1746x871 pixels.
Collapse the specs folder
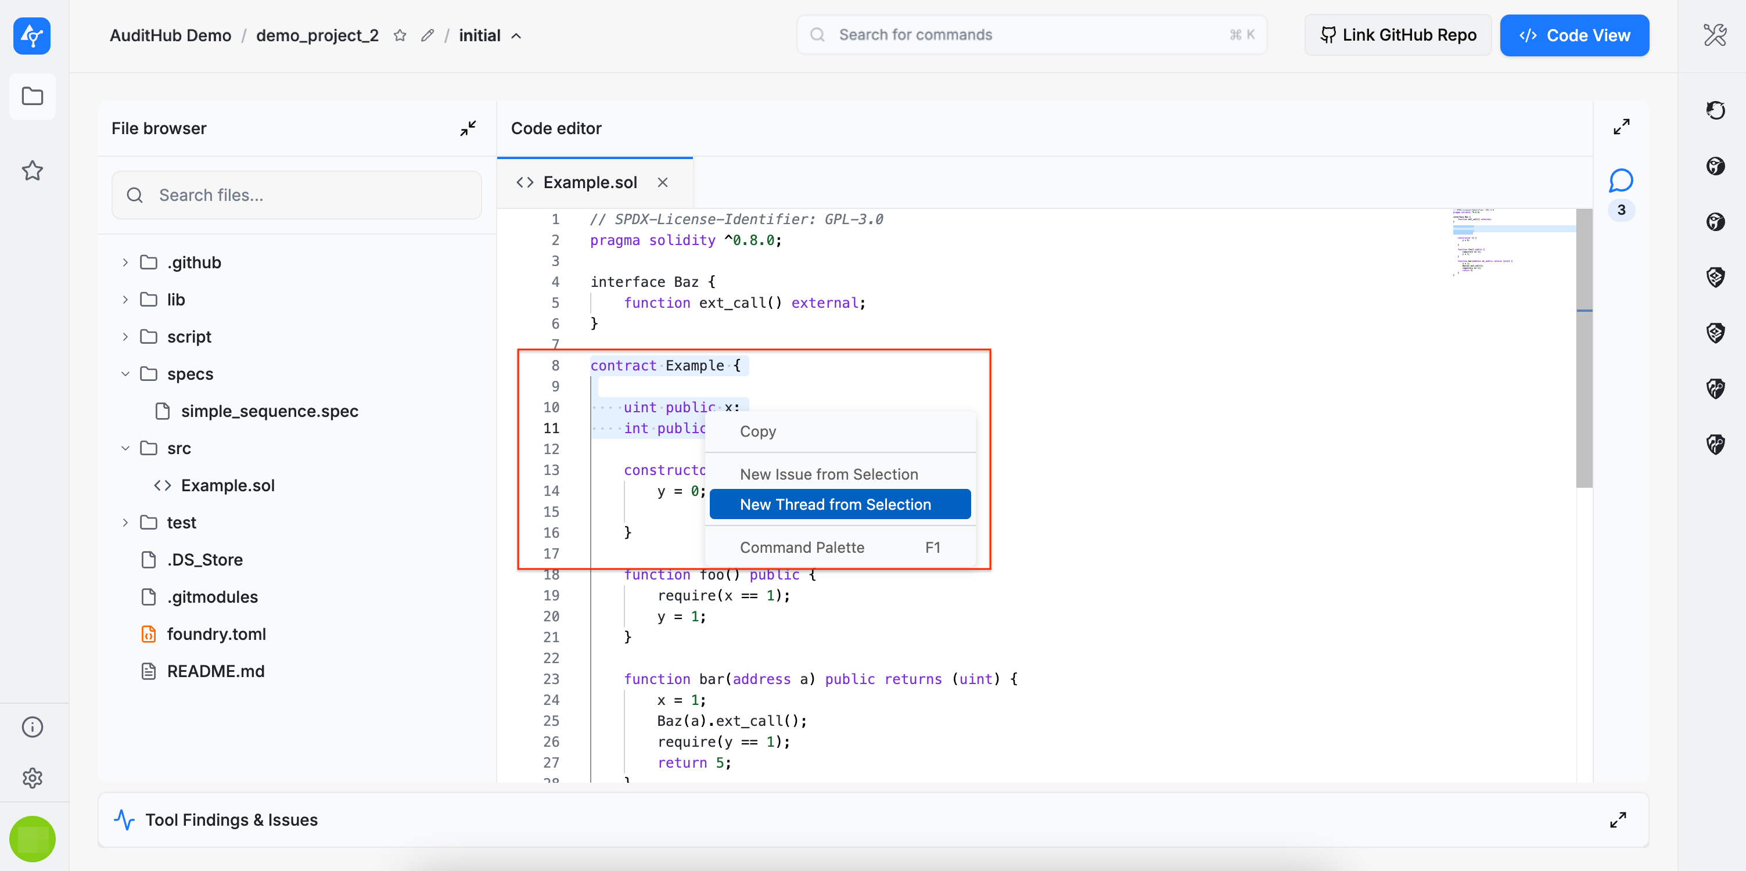click(x=125, y=374)
